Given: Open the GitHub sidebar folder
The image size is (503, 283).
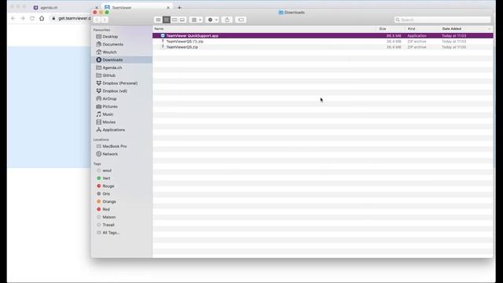Looking at the screenshot, I should (x=108, y=75).
